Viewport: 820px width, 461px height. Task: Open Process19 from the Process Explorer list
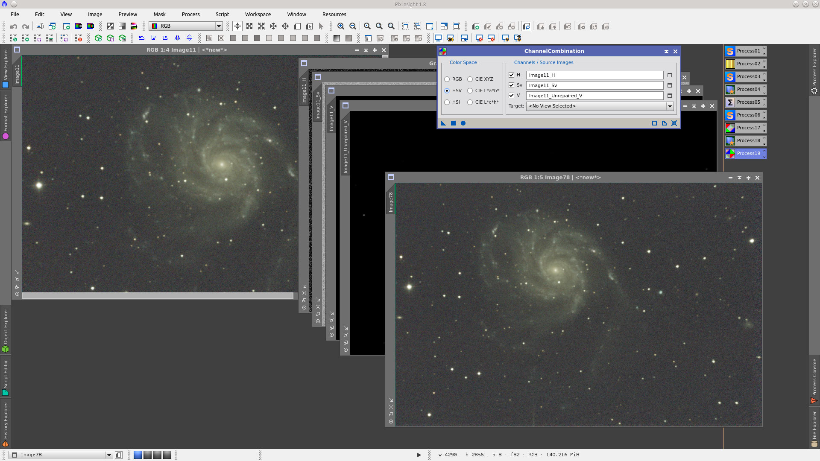click(749, 153)
